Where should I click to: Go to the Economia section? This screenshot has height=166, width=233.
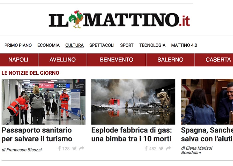49,45
